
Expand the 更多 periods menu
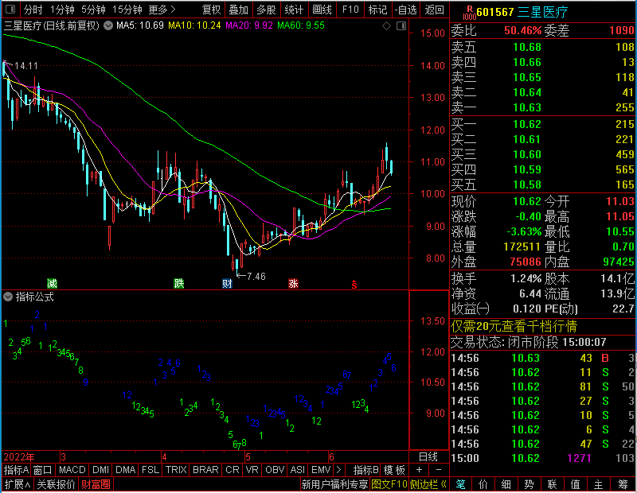(162, 10)
